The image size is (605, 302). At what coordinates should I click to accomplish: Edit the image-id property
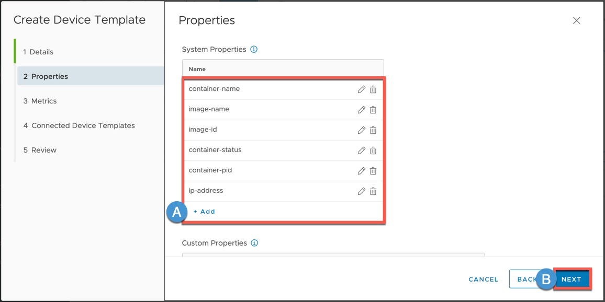(x=361, y=130)
